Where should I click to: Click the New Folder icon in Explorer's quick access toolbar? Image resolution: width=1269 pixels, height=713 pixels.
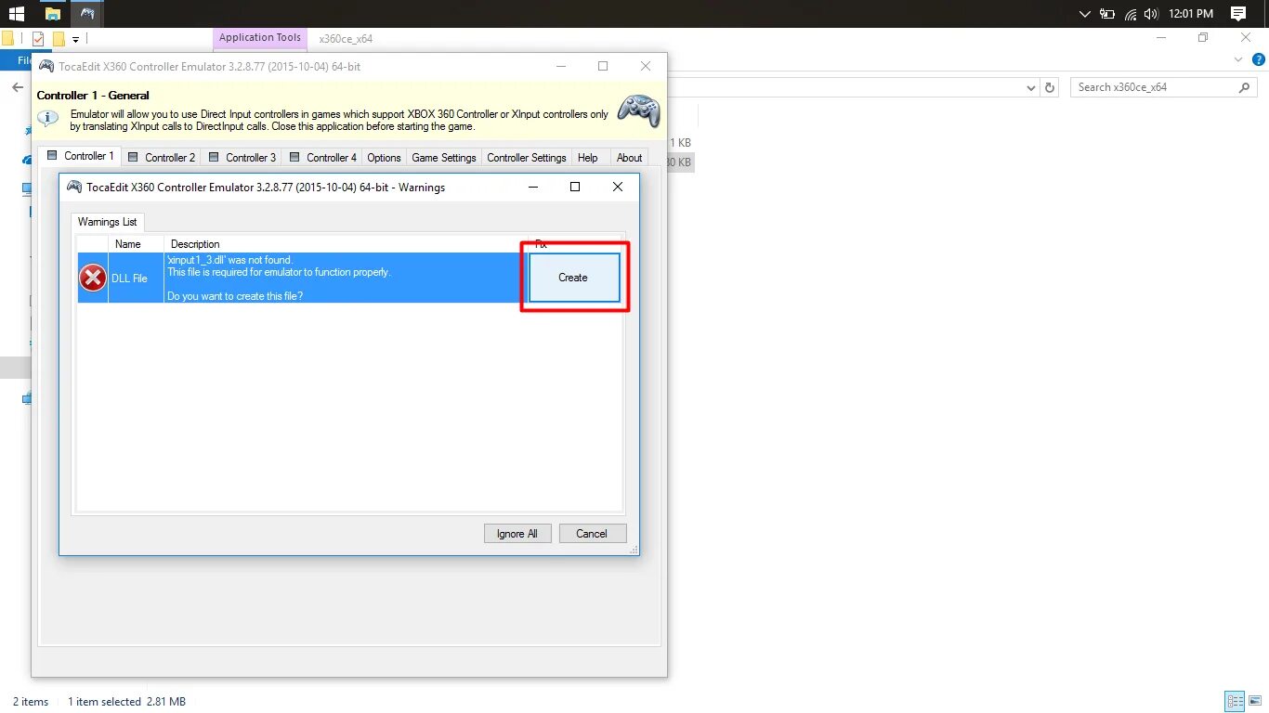59,39
